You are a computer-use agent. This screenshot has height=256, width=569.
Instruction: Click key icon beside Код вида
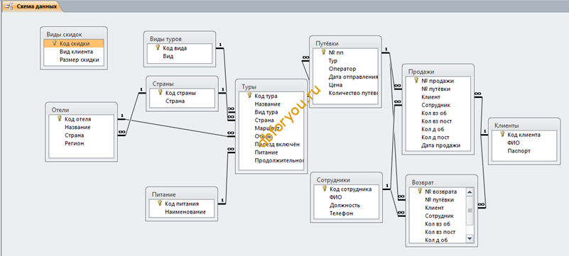[x=158, y=48]
